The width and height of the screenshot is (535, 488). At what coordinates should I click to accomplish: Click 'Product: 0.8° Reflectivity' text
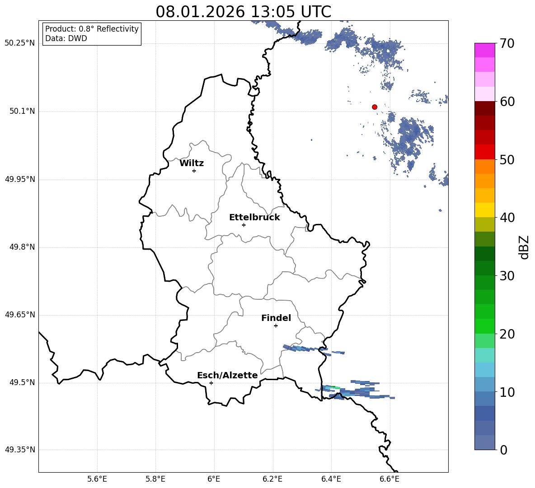(x=92, y=28)
